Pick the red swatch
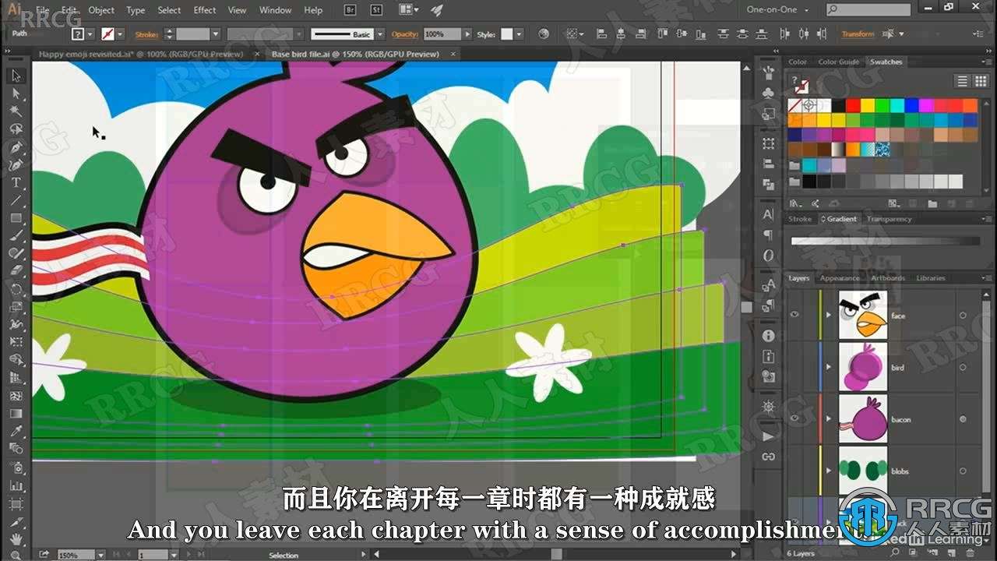Screen dimensions: 997x561 (853, 105)
